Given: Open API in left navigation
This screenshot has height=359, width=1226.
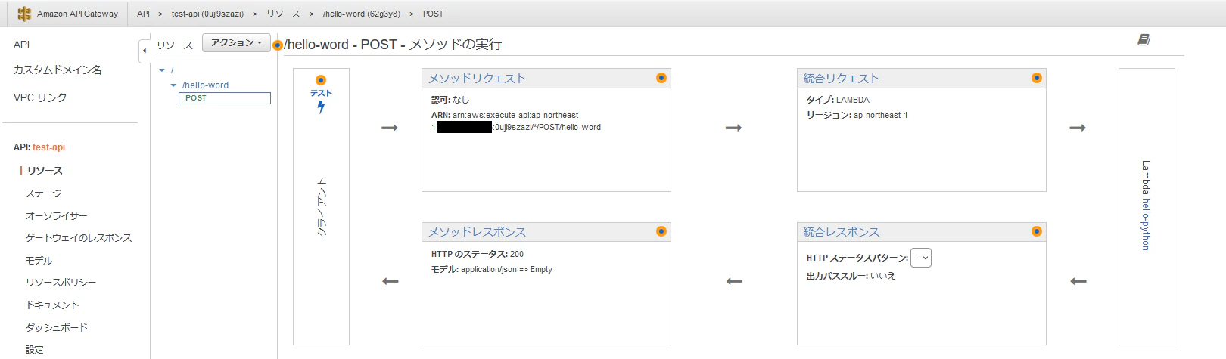Looking at the screenshot, I should pos(21,45).
